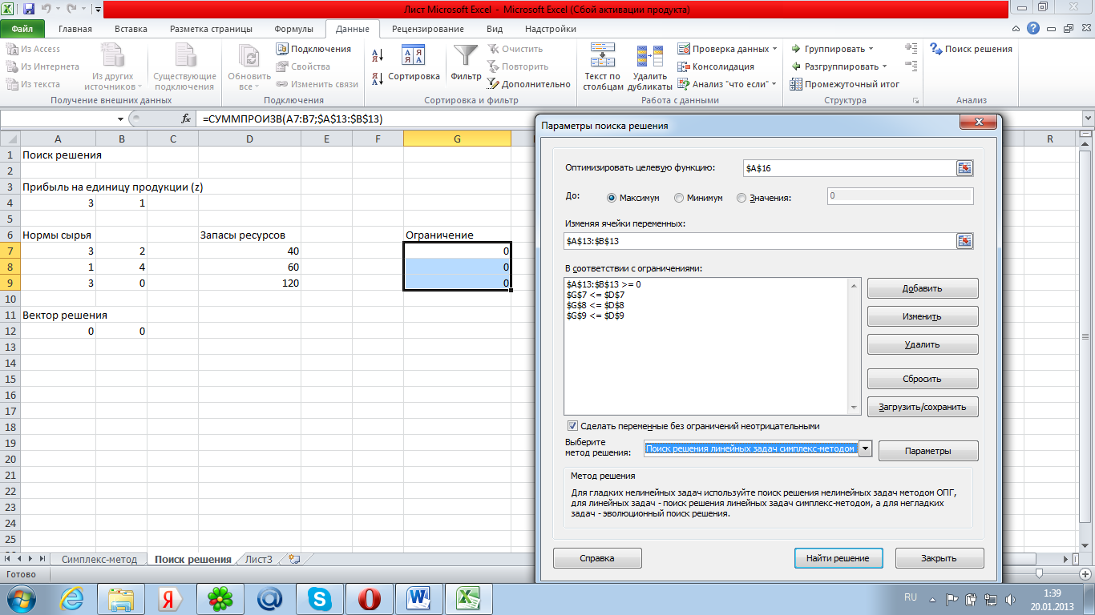
Task: Select the Минимум radio button
Action: pos(679,198)
